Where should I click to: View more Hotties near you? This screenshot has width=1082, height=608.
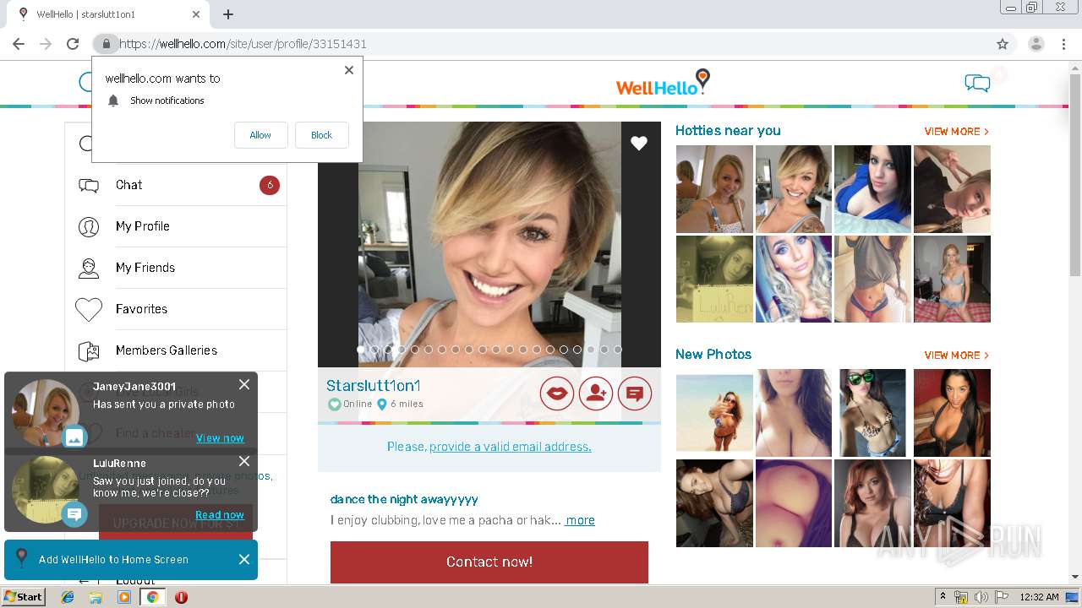[x=956, y=132]
